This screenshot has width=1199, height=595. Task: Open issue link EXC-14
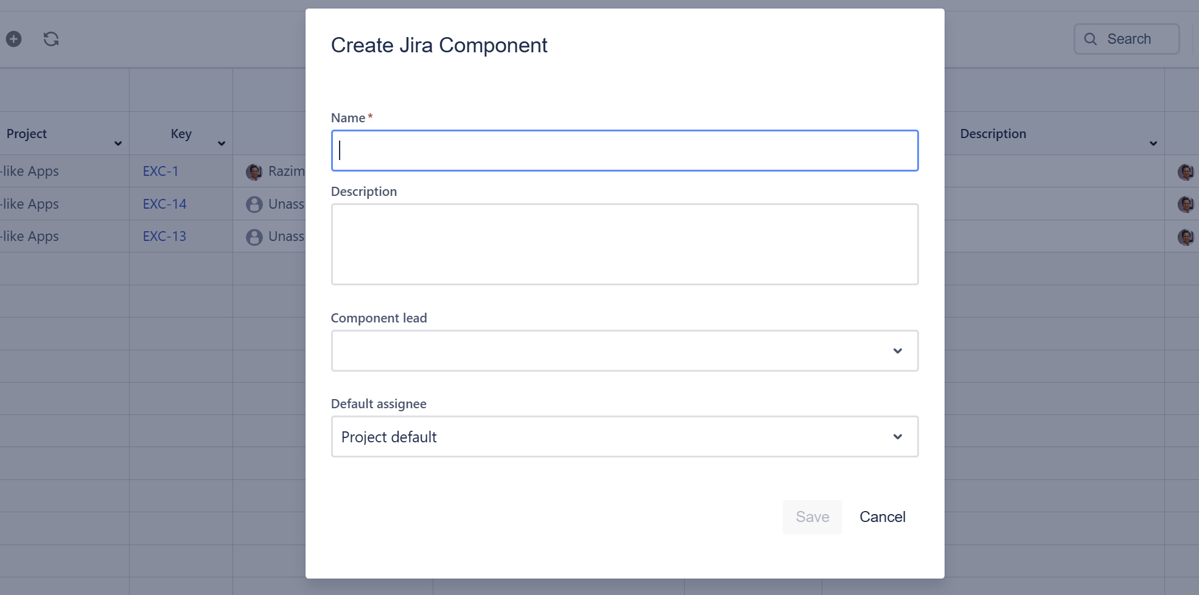(x=164, y=204)
